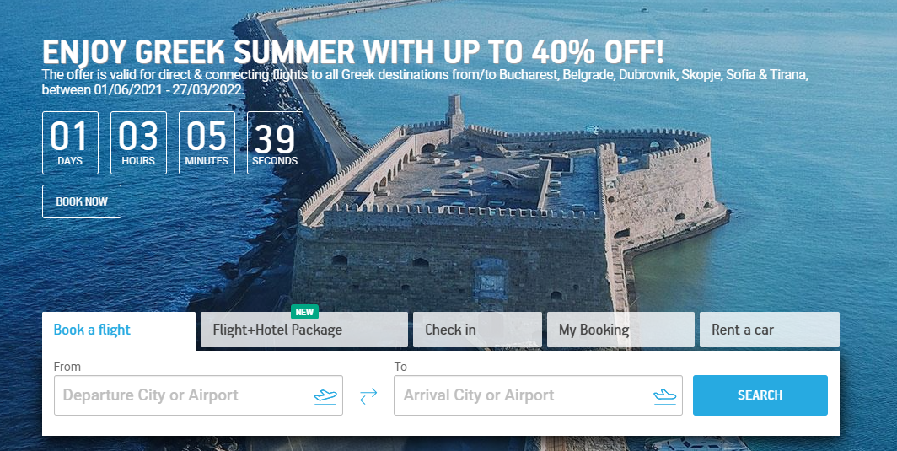Screen dimensions: 897x451
Task: Click the Seconds countdown box
Action: [275, 142]
